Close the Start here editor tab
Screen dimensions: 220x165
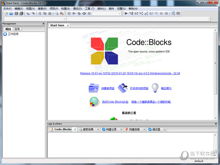tap(68, 26)
